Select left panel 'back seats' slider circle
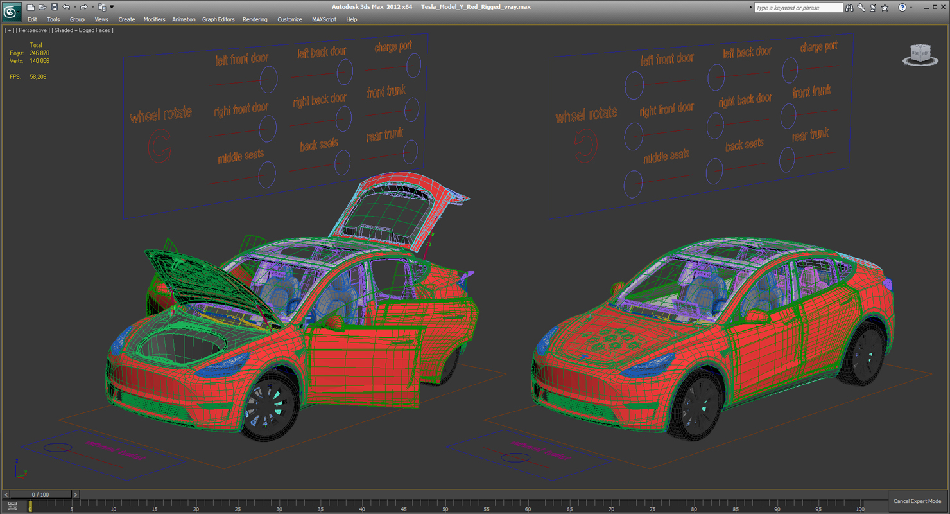 pyautogui.click(x=342, y=163)
